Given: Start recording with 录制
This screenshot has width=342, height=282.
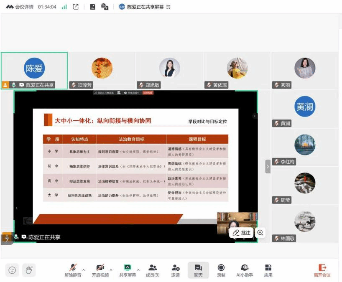Looking at the screenshot, I should tap(221, 270).
